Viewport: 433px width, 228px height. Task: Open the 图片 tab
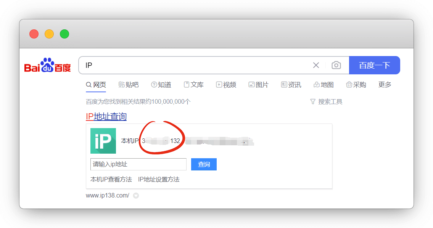tap(258, 85)
